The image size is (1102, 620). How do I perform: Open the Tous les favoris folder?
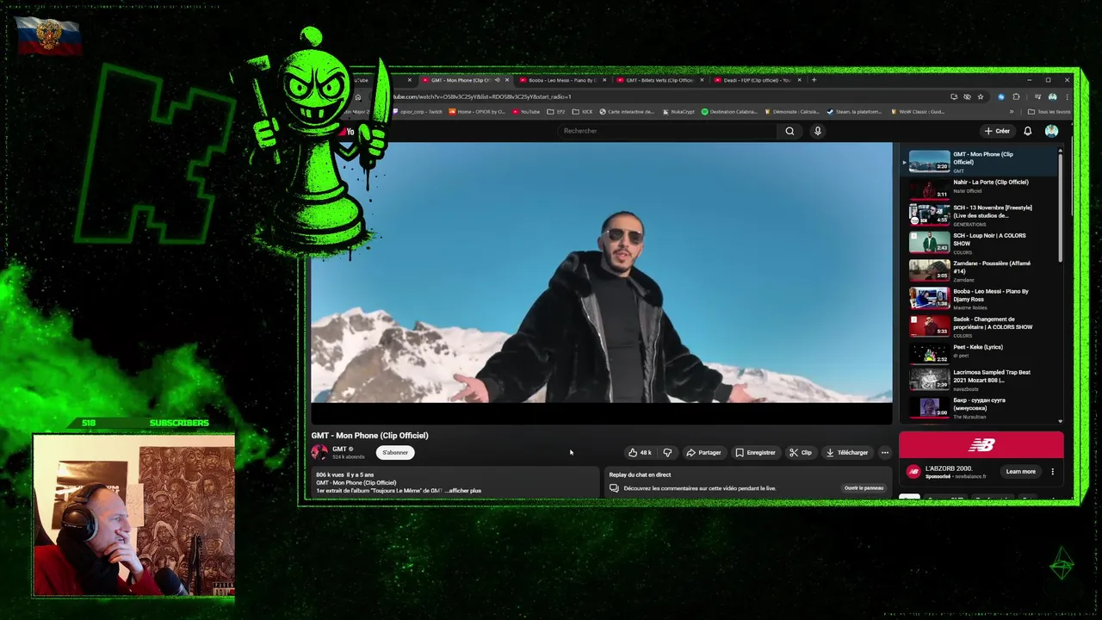coord(1049,112)
